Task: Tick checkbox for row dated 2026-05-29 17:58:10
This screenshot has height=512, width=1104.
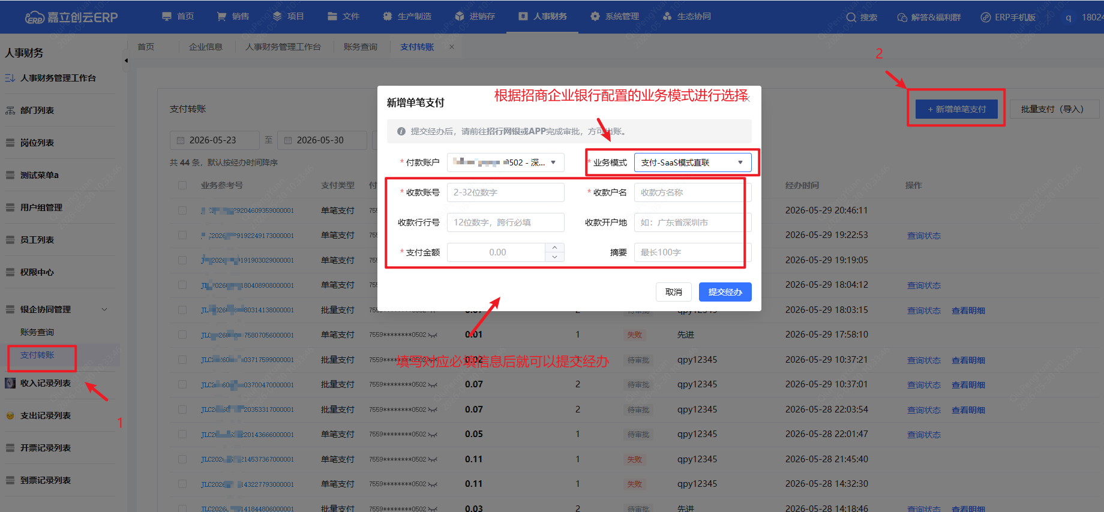Action: click(x=182, y=335)
